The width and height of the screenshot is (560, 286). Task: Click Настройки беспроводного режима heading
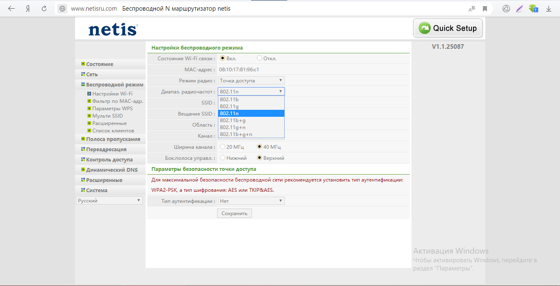[197, 48]
